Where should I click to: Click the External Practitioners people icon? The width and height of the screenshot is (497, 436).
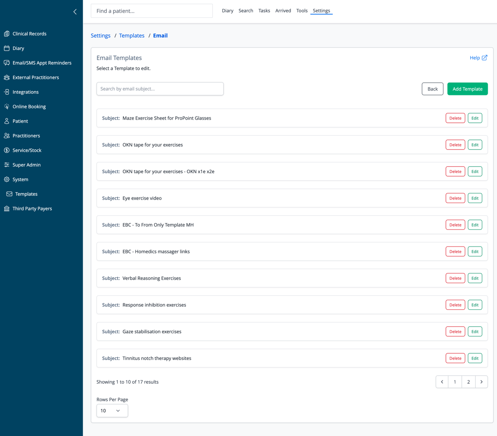coord(7,77)
